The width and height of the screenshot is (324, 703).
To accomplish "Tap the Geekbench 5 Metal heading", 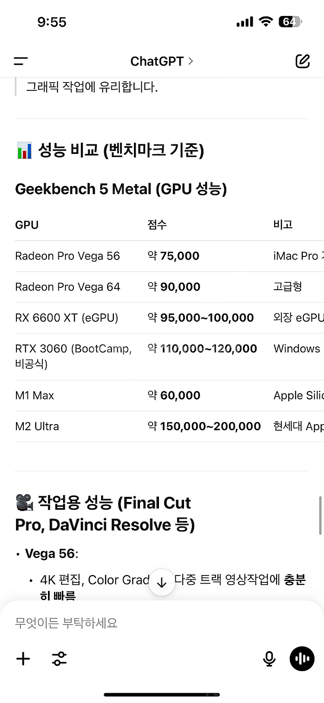I will point(121,189).
